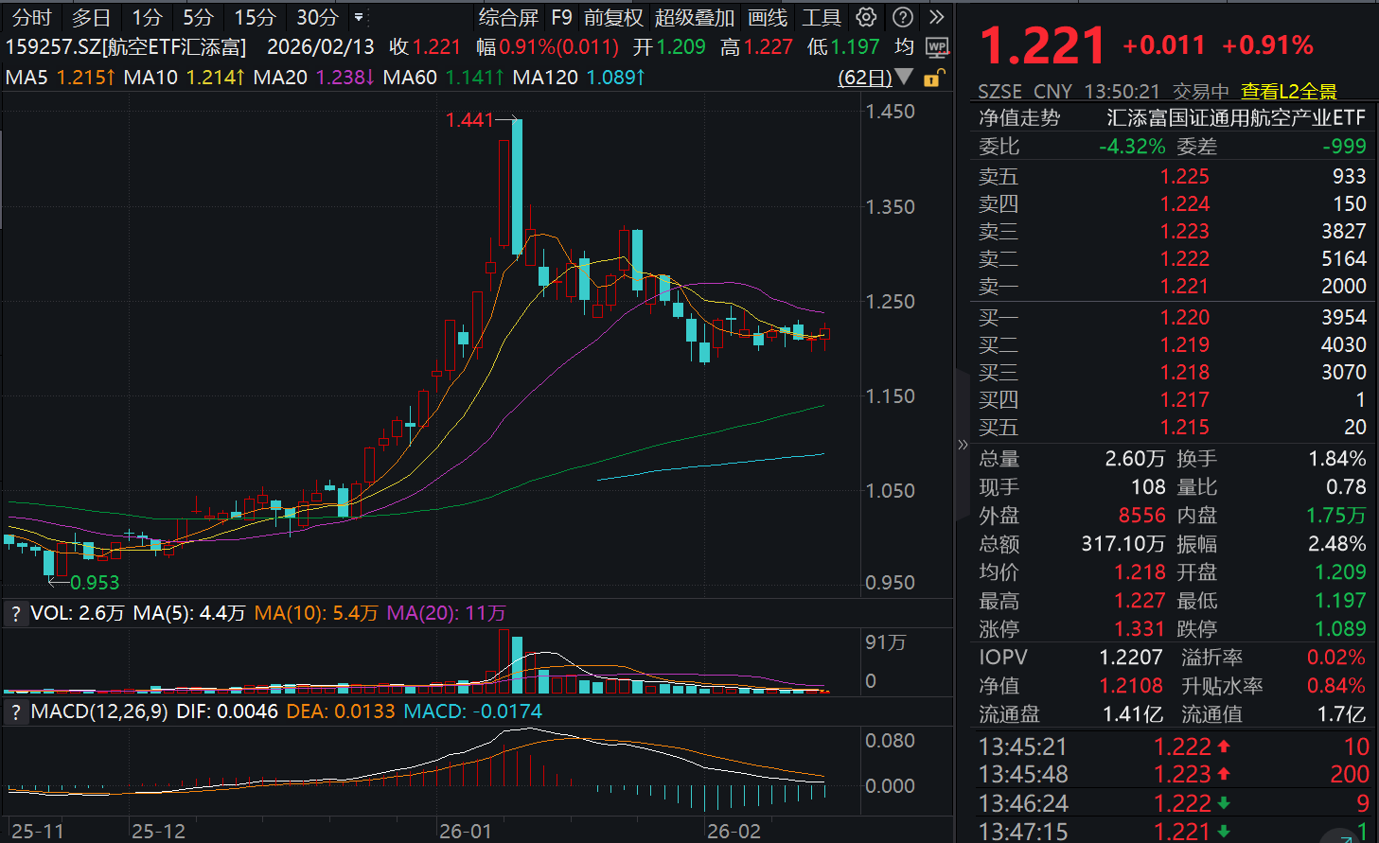Click the 查看L2全景 link

pyautogui.click(x=1288, y=92)
